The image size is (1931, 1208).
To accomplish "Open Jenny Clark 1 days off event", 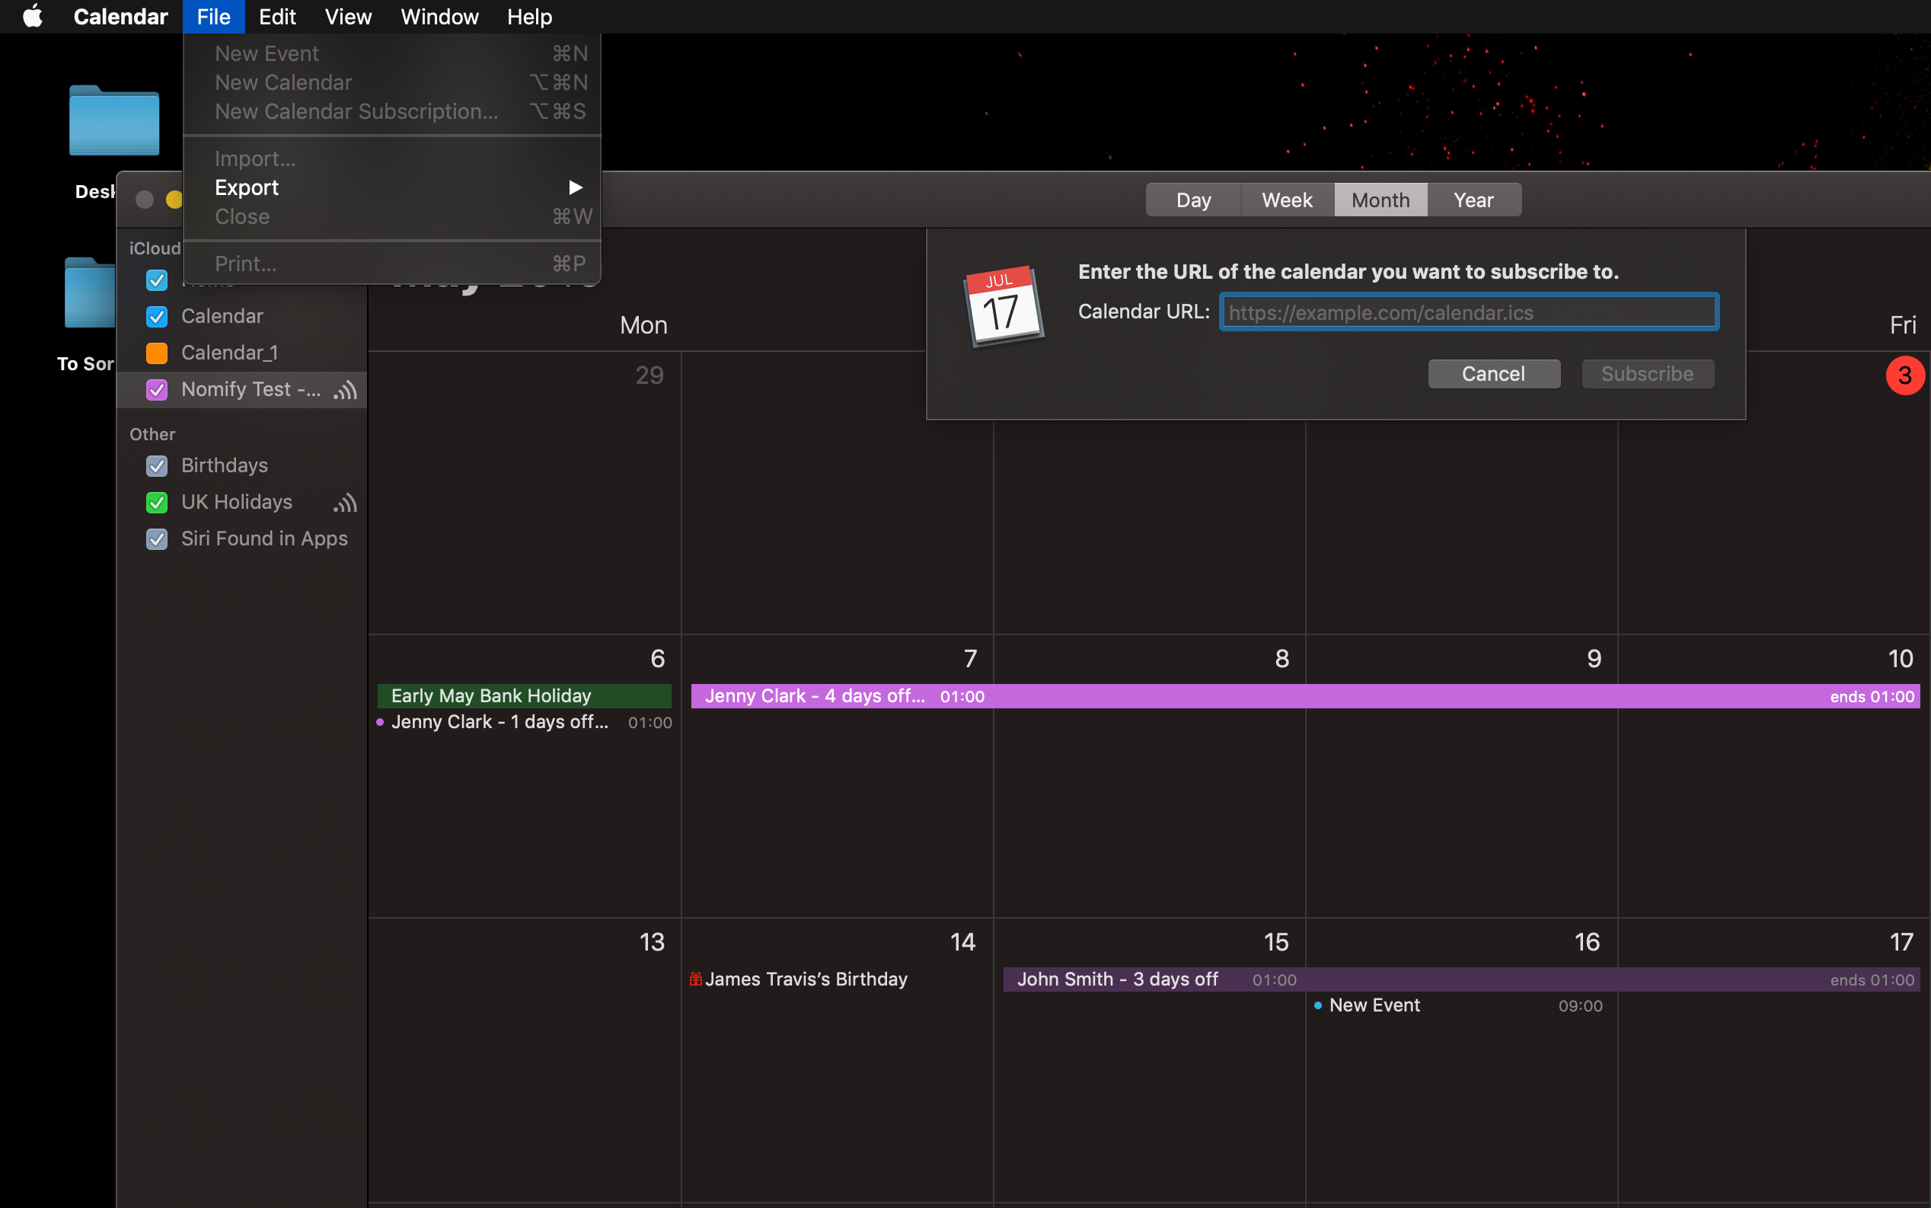I will [524, 722].
